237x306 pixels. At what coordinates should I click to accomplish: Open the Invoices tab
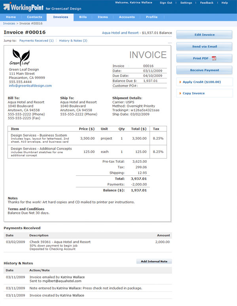(61, 17)
